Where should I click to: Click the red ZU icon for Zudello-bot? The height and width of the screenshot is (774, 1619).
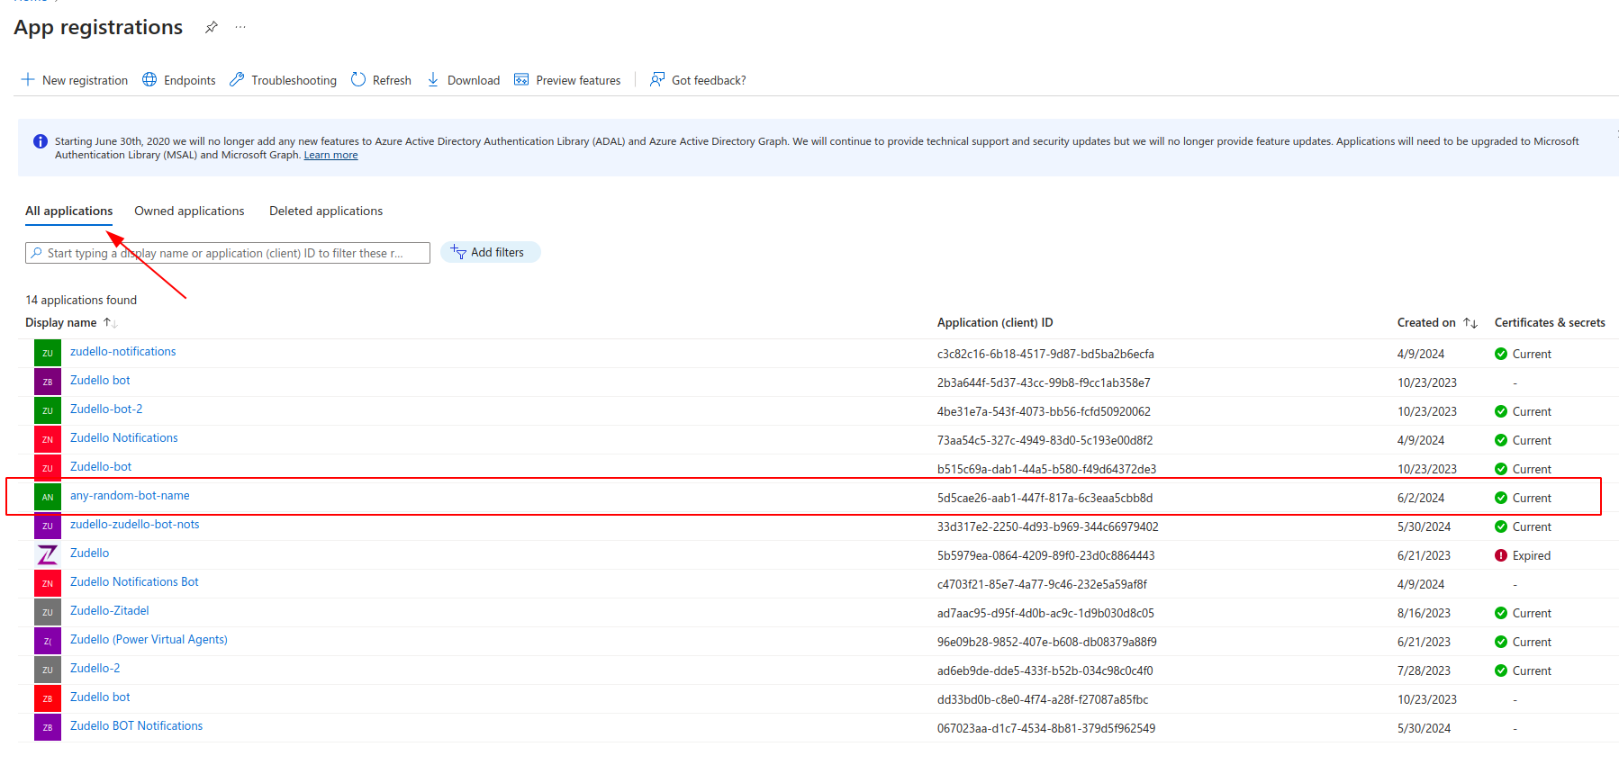pyautogui.click(x=48, y=468)
